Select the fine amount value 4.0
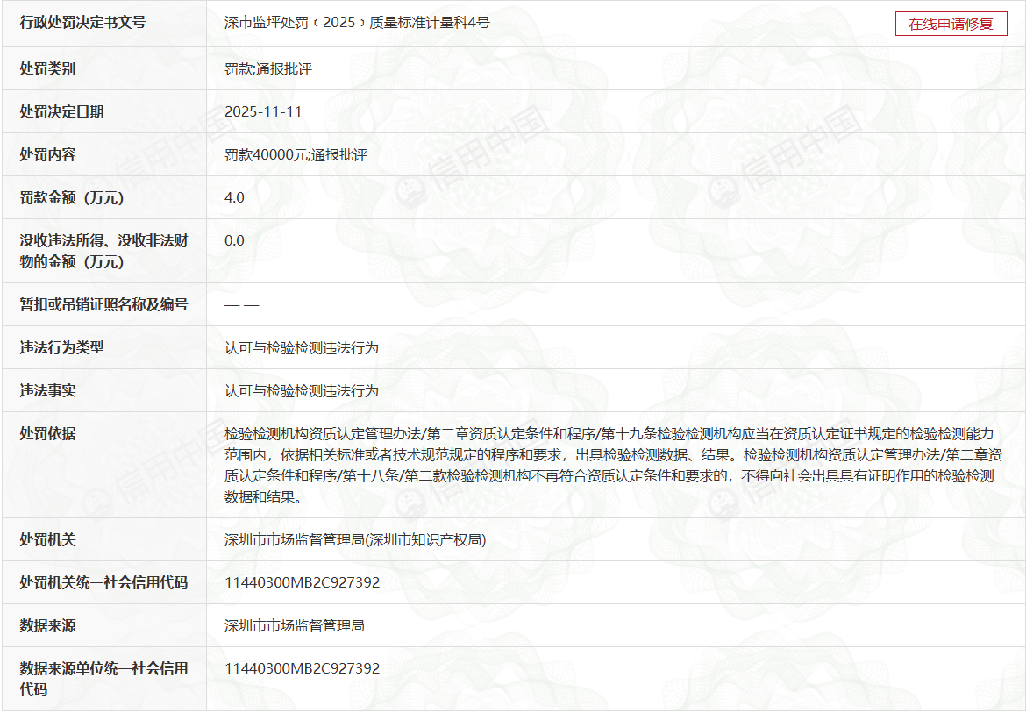 [x=234, y=197]
